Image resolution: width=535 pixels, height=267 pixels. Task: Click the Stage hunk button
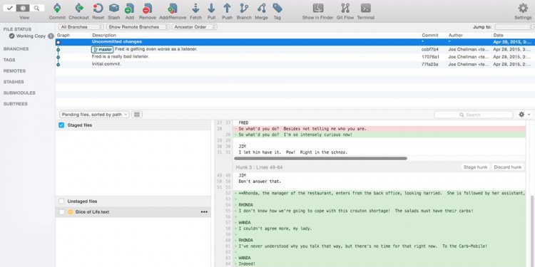(475, 167)
